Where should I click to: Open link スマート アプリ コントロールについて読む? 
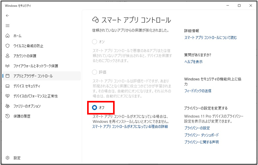click(x=210, y=38)
